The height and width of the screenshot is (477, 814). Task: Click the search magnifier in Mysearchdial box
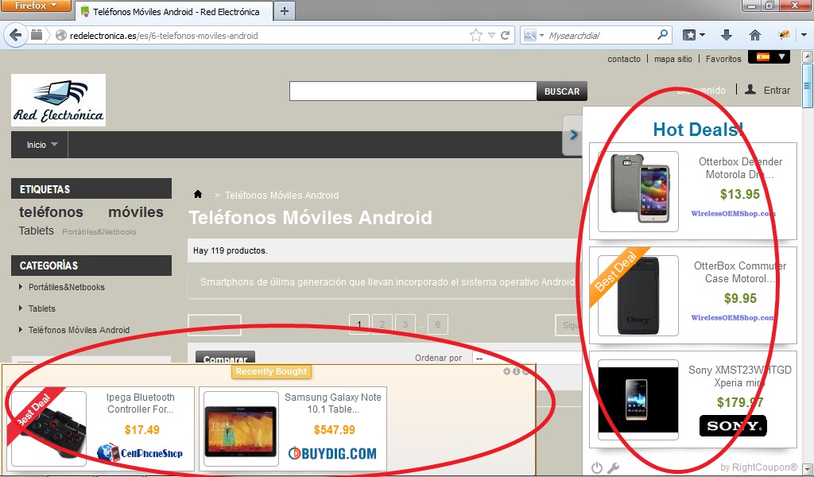point(662,35)
